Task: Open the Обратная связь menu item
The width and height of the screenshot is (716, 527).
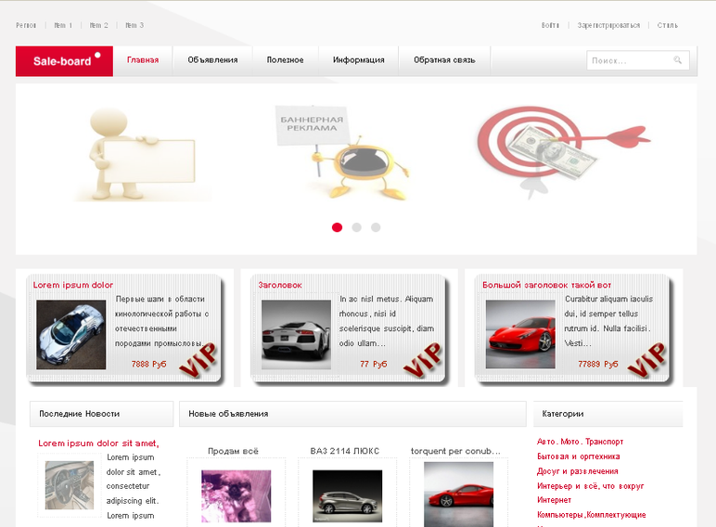Action: click(444, 60)
